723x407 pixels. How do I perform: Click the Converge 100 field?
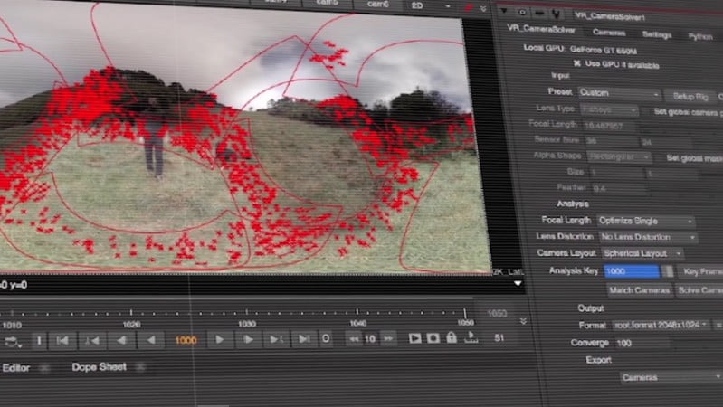point(642,344)
